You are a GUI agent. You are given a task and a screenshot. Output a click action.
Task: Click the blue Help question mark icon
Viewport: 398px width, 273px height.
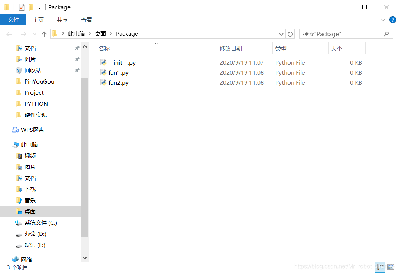tap(392, 20)
